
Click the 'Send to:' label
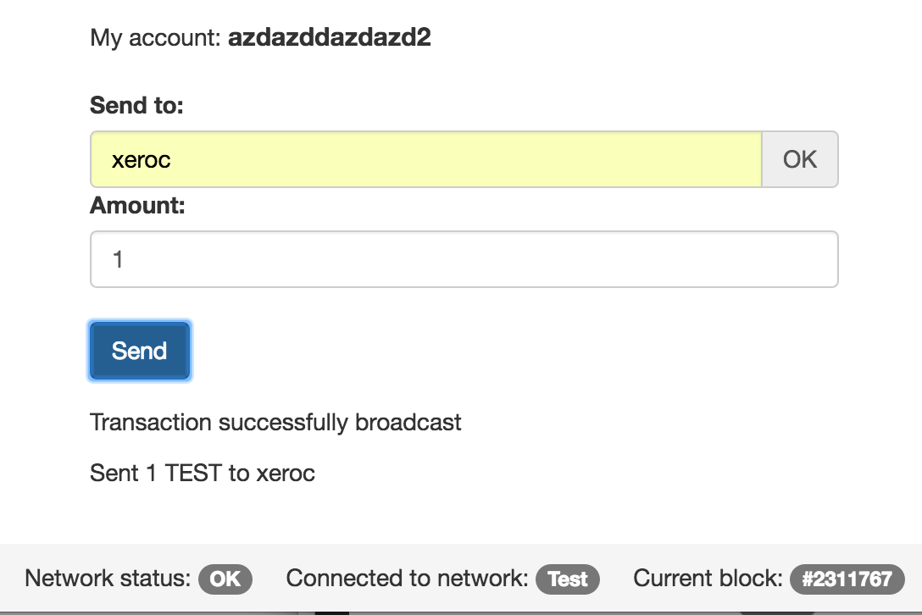click(x=136, y=106)
